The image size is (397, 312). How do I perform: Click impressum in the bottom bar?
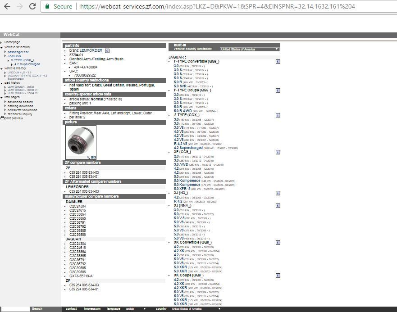pyautogui.click(x=92, y=309)
